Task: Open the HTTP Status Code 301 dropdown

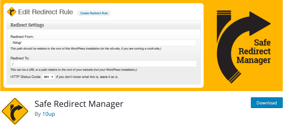Action: (x=48, y=77)
